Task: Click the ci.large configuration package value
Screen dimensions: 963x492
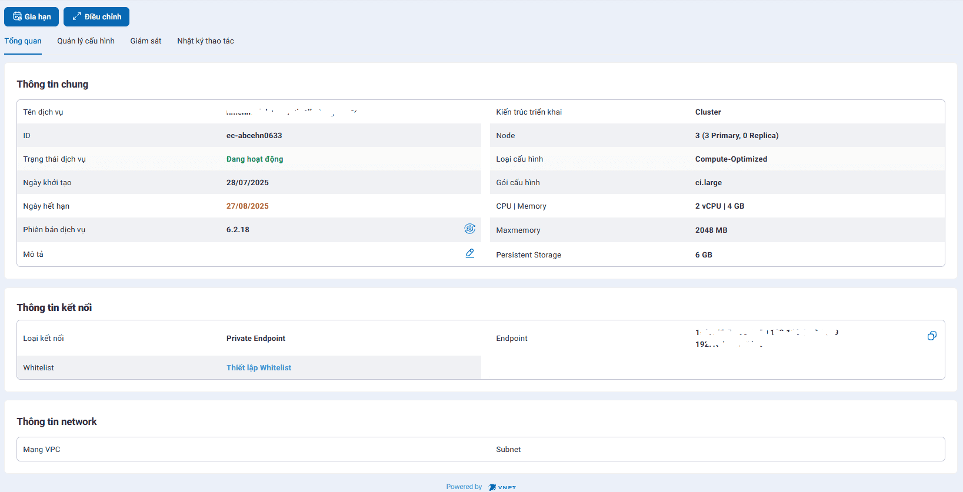Action: click(x=708, y=183)
